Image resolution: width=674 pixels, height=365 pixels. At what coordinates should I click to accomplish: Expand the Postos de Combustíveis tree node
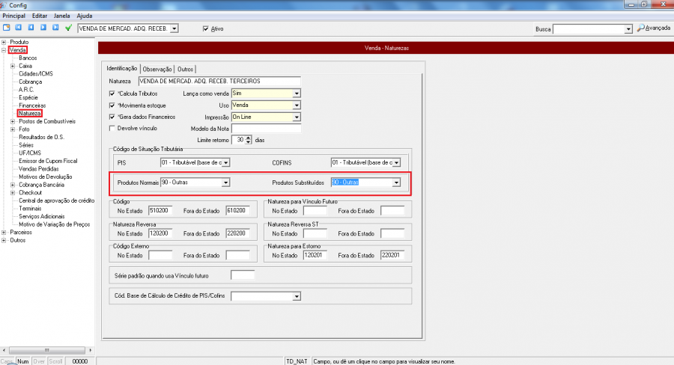tap(13, 121)
